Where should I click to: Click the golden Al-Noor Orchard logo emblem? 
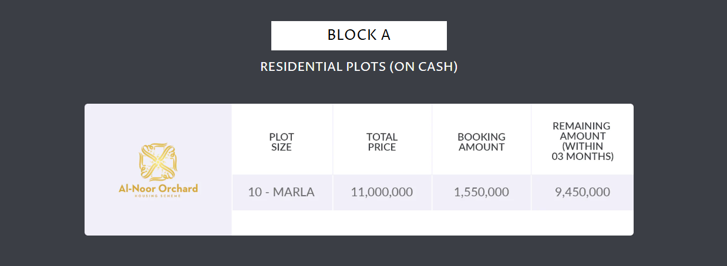pyautogui.click(x=158, y=161)
